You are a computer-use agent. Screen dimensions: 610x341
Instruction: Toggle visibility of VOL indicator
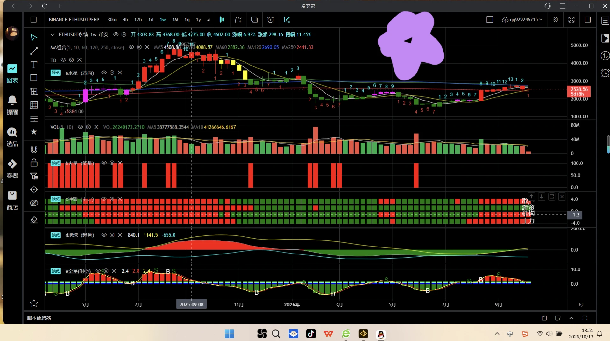(80, 127)
